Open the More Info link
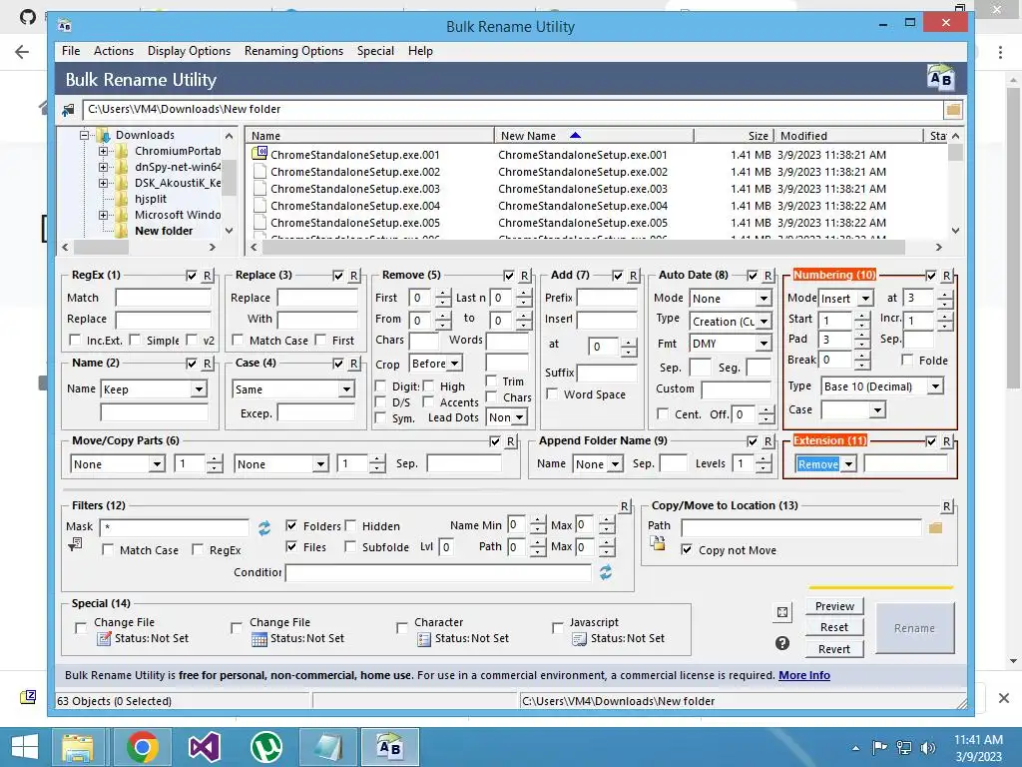Viewport: 1022px width, 767px height. [804, 675]
